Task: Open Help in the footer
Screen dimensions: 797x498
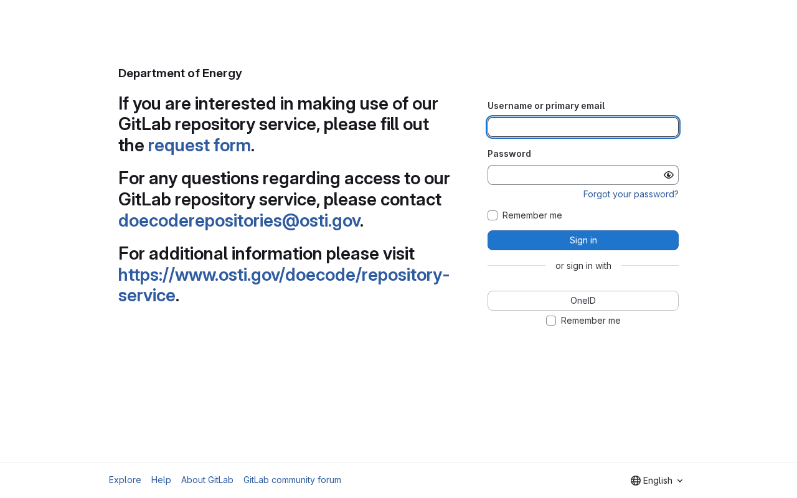Action: tap(161, 480)
